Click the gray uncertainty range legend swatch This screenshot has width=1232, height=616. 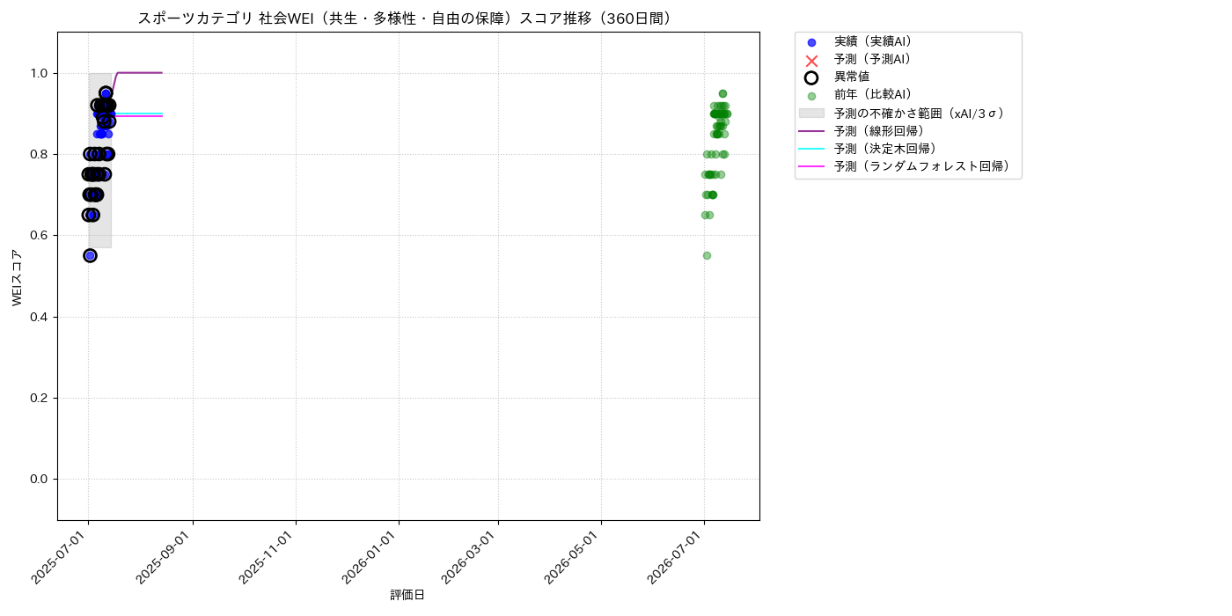(x=811, y=114)
